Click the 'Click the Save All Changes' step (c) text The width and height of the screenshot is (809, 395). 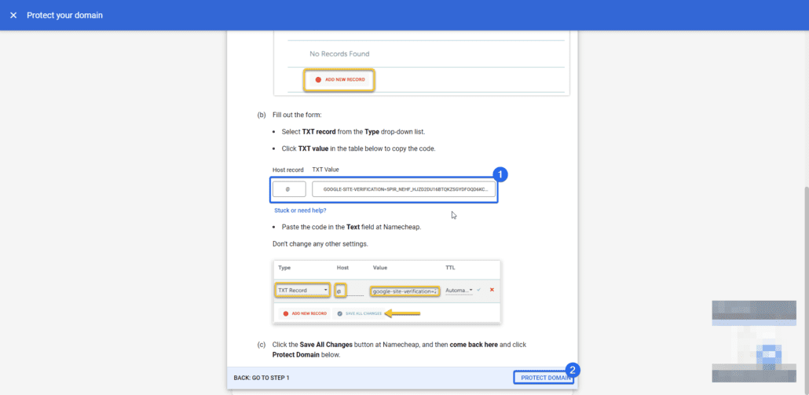click(399, 349)
